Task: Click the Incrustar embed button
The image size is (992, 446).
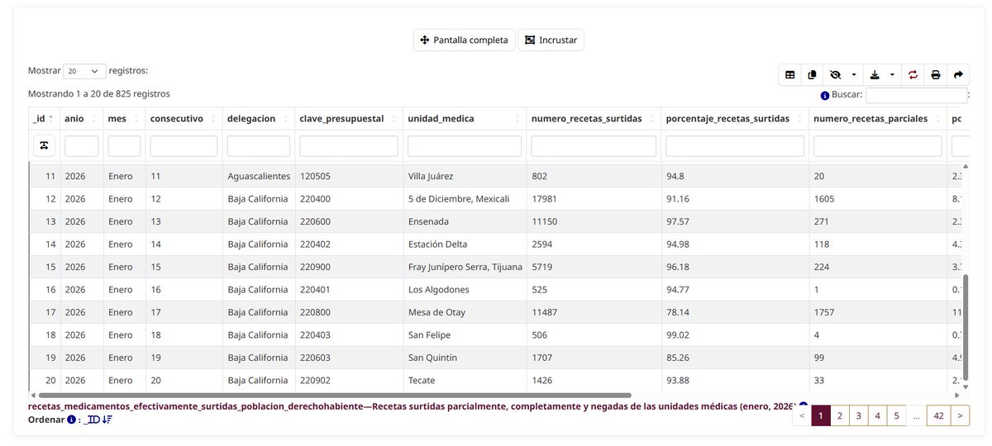Action: click(551, 40)
